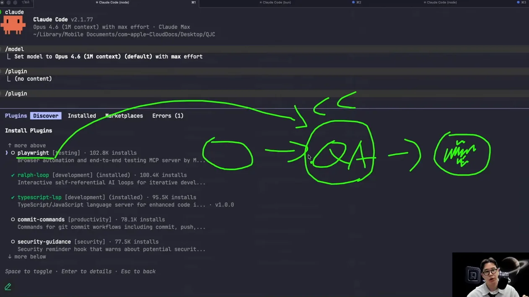Select the typescript-lsp plugin name

(39, 197)
